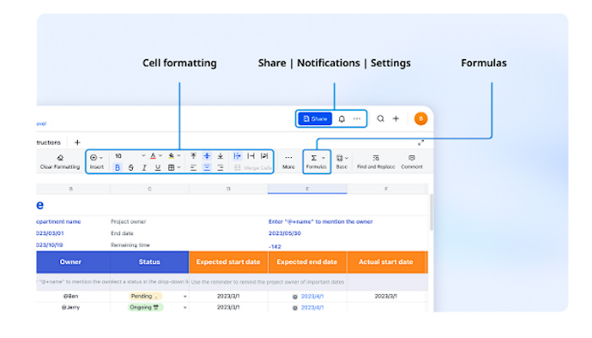Screen dimensions: 592x338
Task: Add a new sheet tab
Action: tap(77, 142)
